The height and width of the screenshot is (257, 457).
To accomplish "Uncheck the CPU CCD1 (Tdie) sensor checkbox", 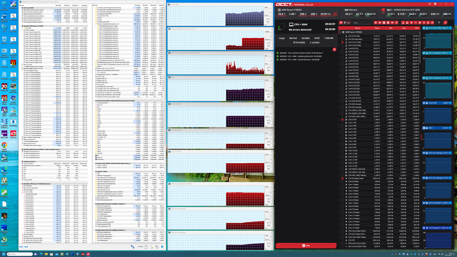I will [343, 42].
